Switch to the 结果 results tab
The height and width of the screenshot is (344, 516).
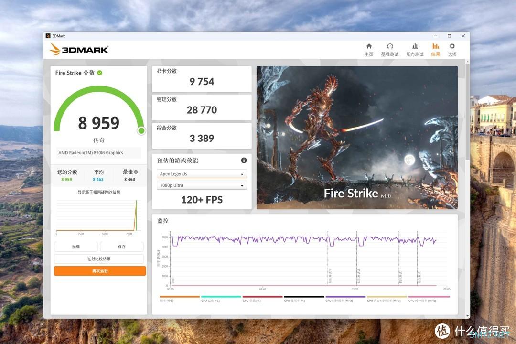click(x=435, y=50)
